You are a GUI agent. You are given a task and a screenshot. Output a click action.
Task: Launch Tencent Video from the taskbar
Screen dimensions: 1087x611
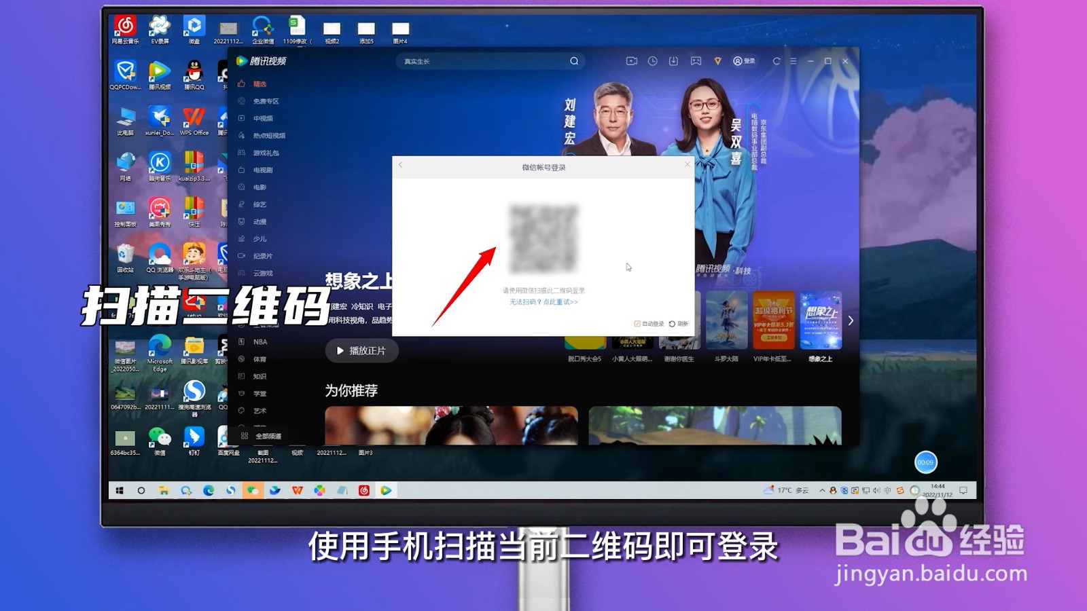click(386, 489)
